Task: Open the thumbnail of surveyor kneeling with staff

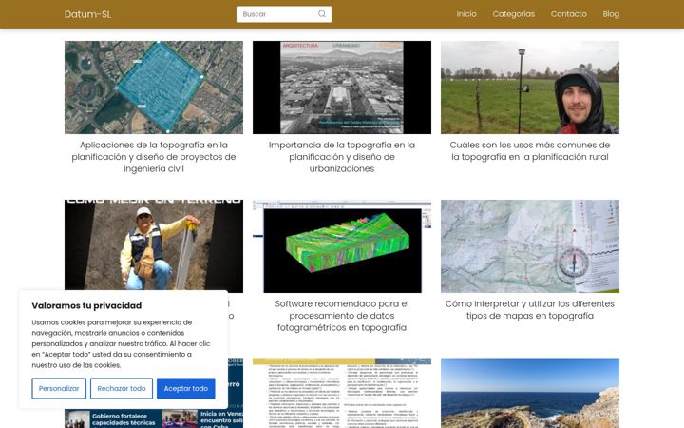Action: pos(154,244)
